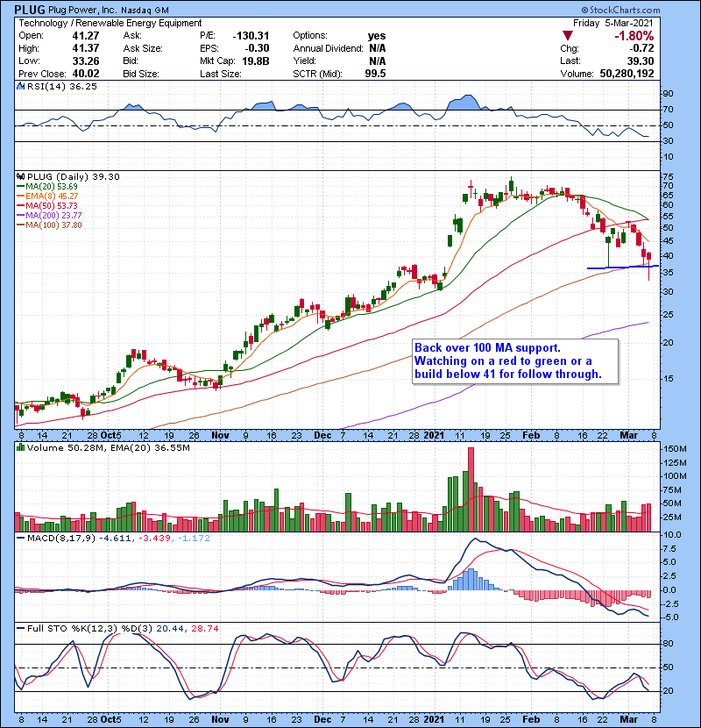This screenshot has width=701, height=728.
Task: Click the 'Back over 100 MA support' annotation box
Action: [x=515, y=361]
